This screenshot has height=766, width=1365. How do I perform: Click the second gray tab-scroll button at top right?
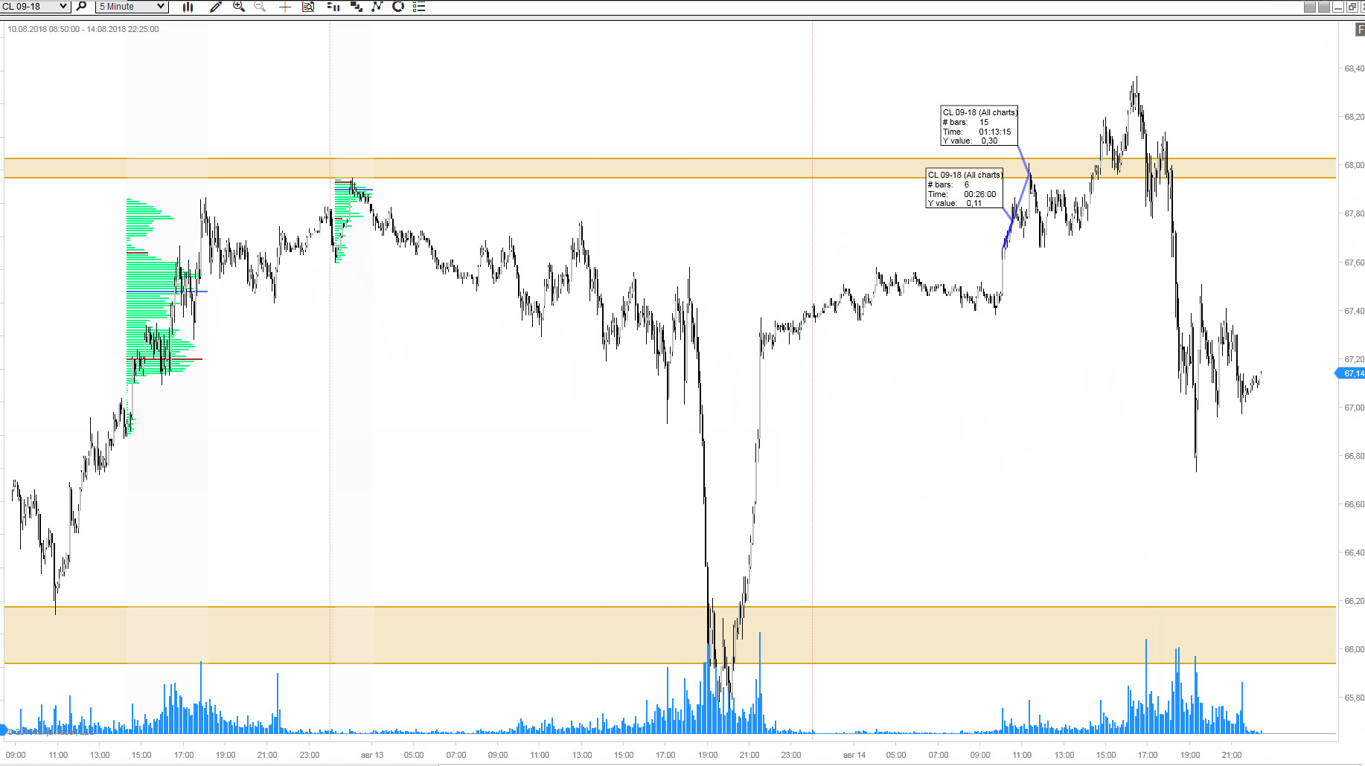click(x=1324, y=7)
